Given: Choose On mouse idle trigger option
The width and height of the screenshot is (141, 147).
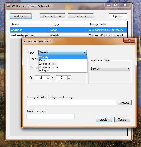Looking at the screenshot, I should tap(63, 64).
